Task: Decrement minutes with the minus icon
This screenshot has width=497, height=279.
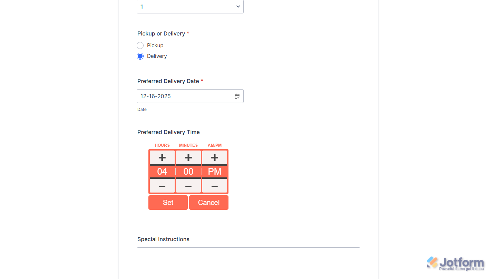Action: [188, 186]
